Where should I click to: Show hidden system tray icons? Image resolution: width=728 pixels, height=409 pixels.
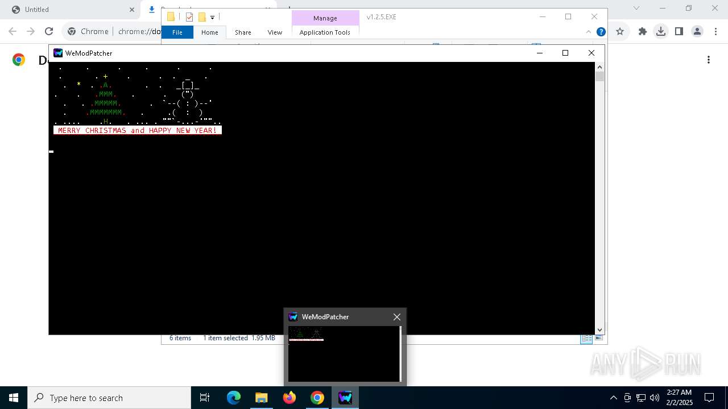pyautogui.click(x=613, y=398)
